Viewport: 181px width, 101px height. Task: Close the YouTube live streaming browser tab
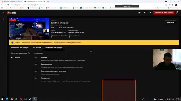tap(44, 2)
